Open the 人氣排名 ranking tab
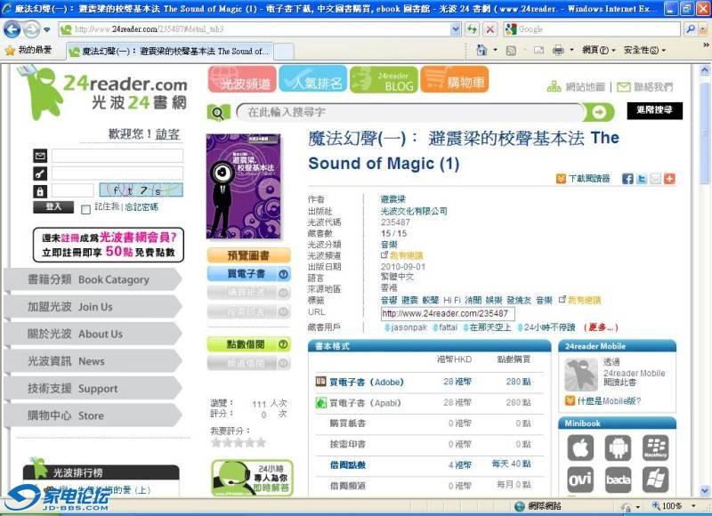The image size is (712, 516). pyautogui.click(x=313, y=79)
